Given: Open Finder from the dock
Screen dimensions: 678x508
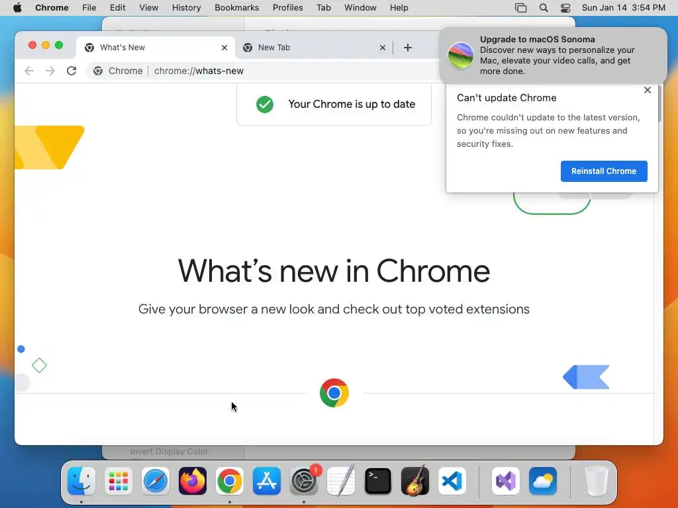Looking at the screenshot, I should click(x=81, y=481).
